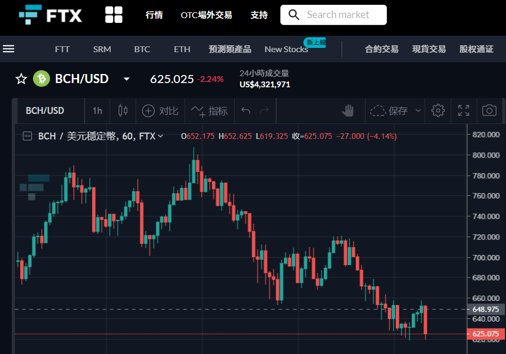The image size is (506, 354).
Task: Expand the BCH/USD market selector arrow
Action: pos(127,79)
